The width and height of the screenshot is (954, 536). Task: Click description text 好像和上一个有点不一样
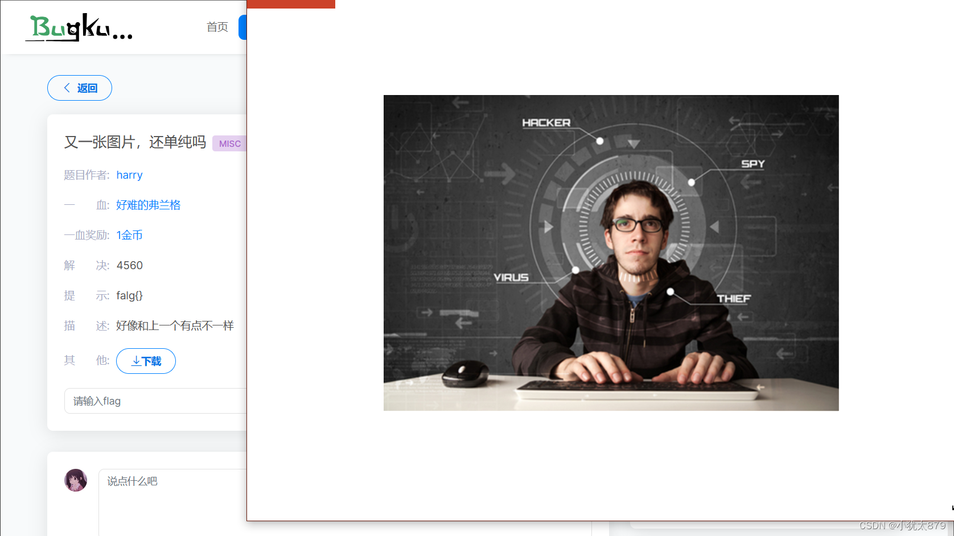pos(175,325)
